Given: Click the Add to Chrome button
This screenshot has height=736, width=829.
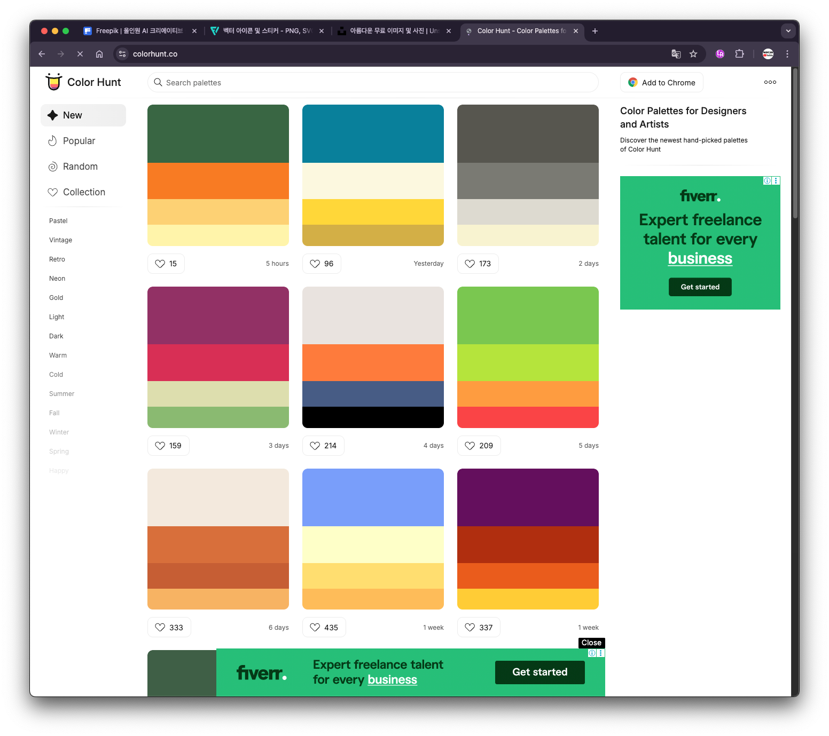Looking at the screenshot, I should 661,83.
